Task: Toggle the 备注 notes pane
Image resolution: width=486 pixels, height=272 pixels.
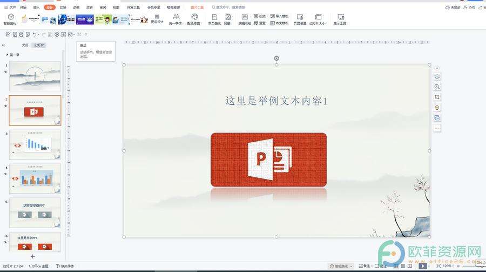Action: 364,266
